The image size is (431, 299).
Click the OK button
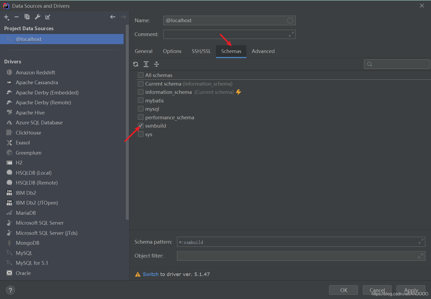[x=344, y=290]
